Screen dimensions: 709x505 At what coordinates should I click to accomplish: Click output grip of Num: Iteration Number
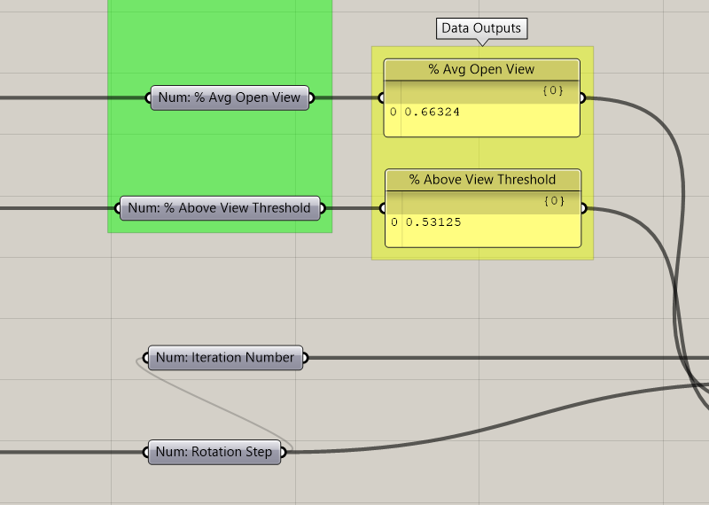(x=305, y=358)
